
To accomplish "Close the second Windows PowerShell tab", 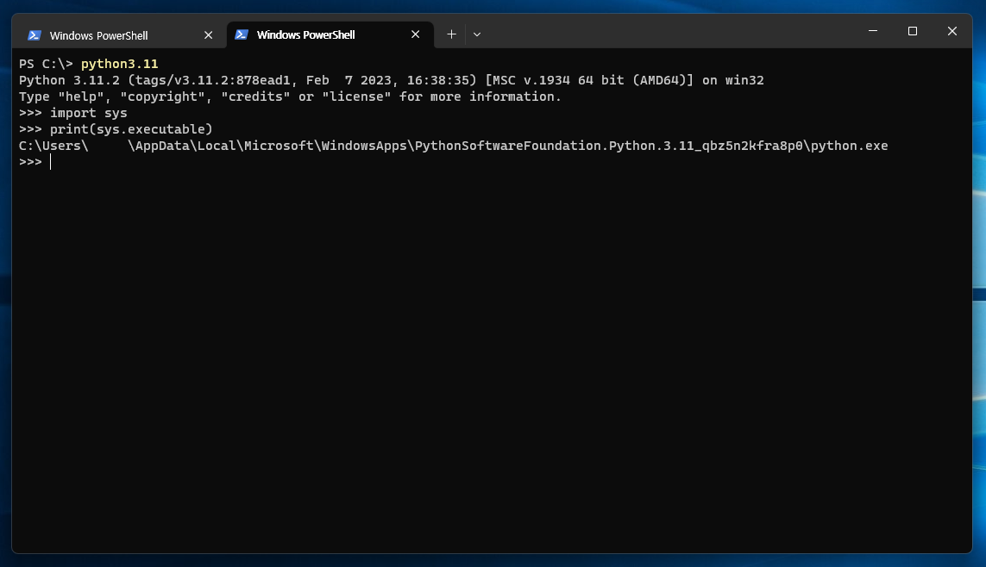I will 415,34.
